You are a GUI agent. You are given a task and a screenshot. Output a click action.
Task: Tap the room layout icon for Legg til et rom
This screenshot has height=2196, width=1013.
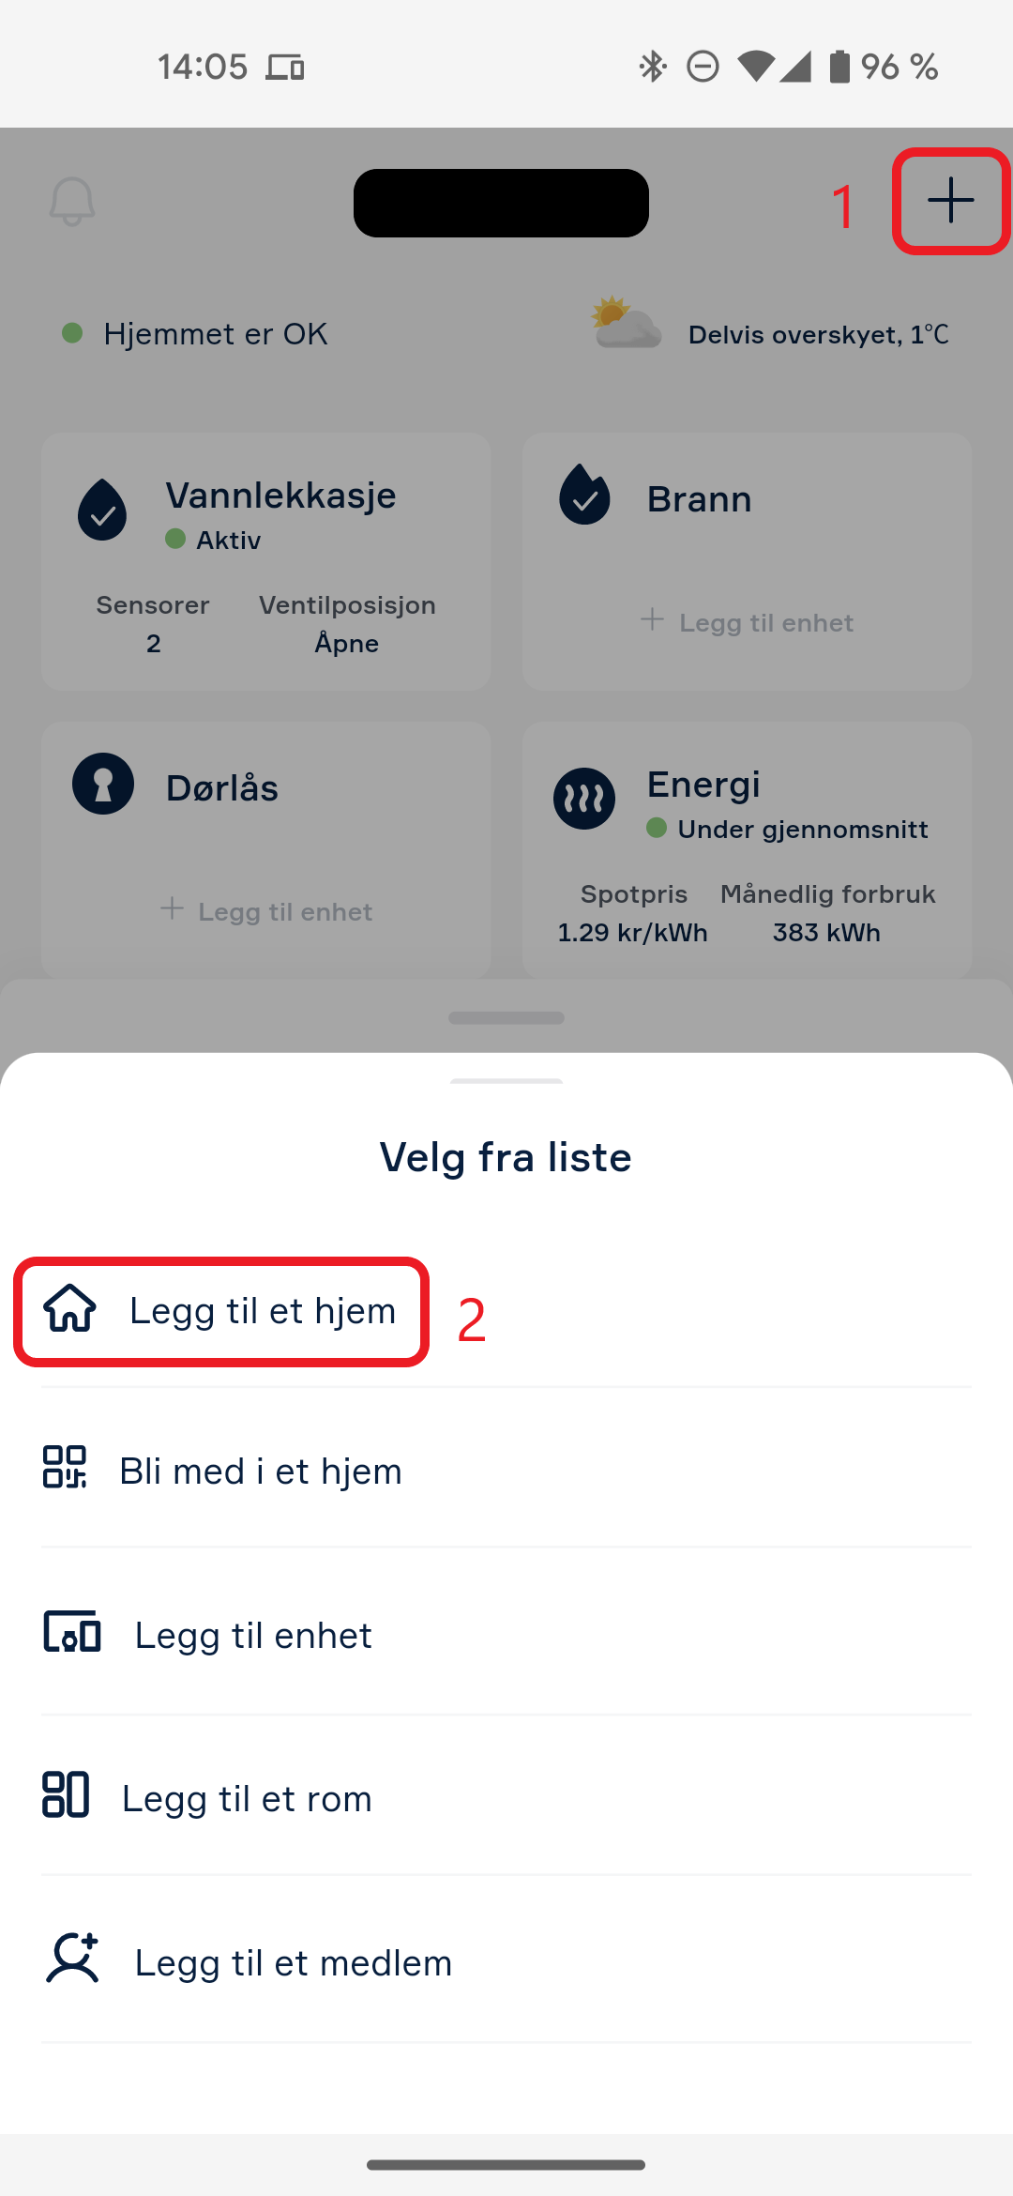point(66,1794)
